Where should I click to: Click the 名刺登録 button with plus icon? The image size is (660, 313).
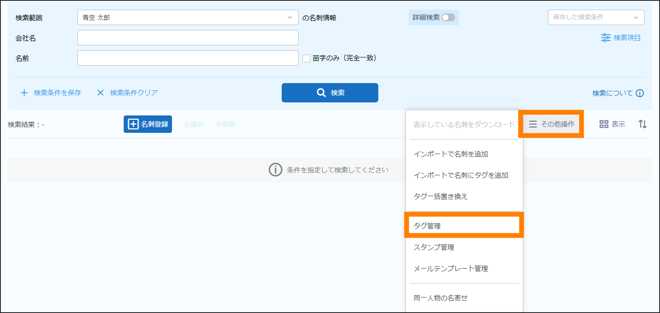point(148,124)
